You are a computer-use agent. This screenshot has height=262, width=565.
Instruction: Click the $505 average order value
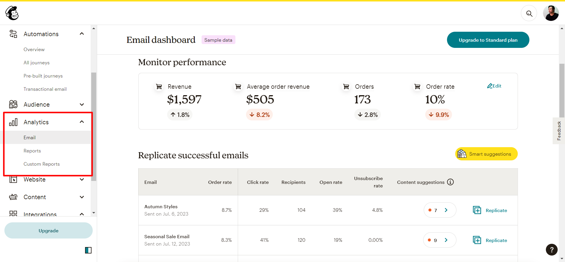(x=260, y=100)
